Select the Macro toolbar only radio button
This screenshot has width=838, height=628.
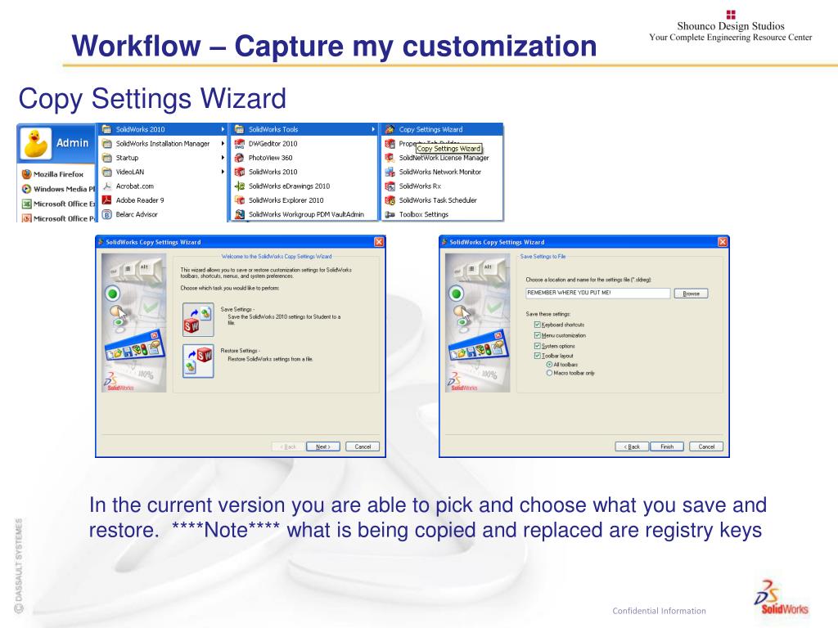549,373
